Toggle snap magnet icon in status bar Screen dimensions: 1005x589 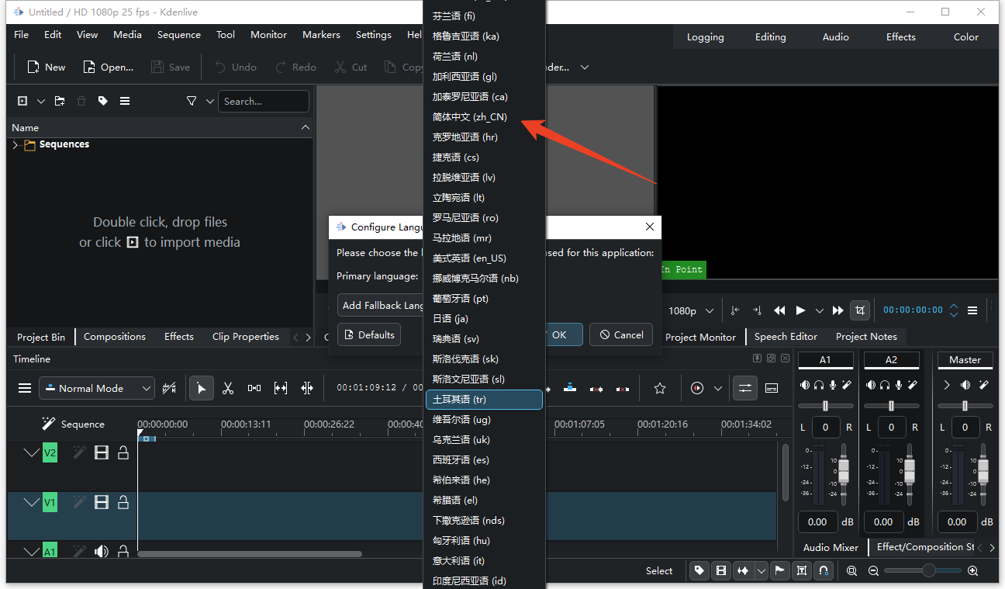point(824,571)
